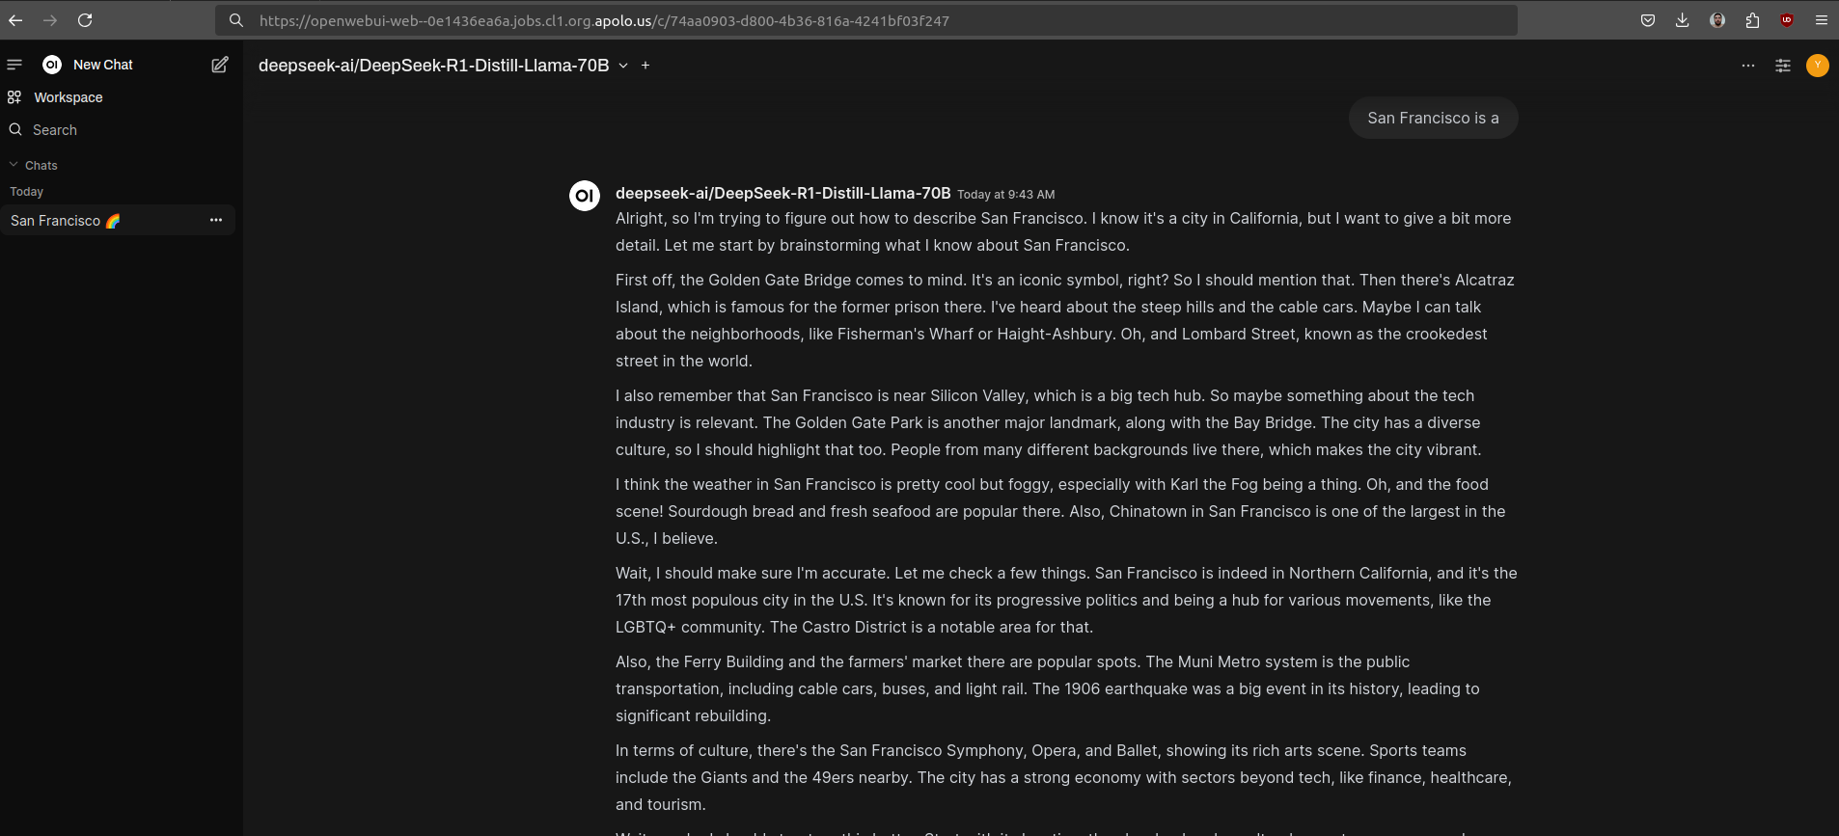The image size is (1839, 836).
Task: Click the 'Today' label in the chats list
Action: coord(27,192)
